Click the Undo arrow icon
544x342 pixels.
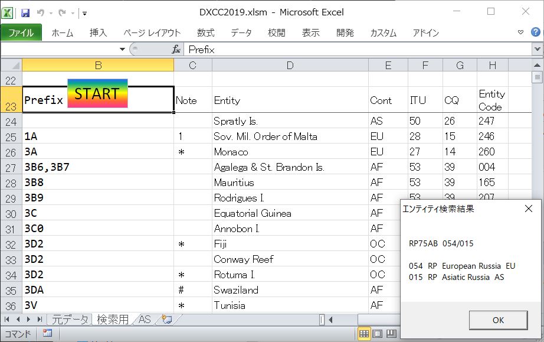(x=40, y=12)
